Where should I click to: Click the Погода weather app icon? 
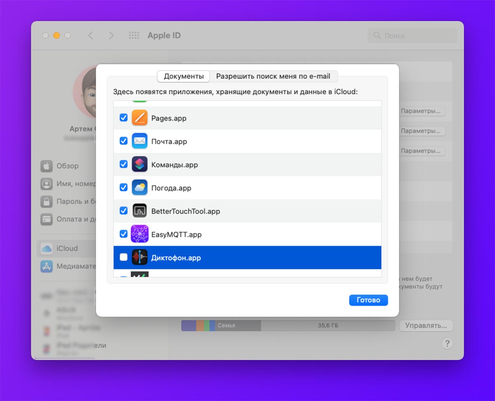139,188
